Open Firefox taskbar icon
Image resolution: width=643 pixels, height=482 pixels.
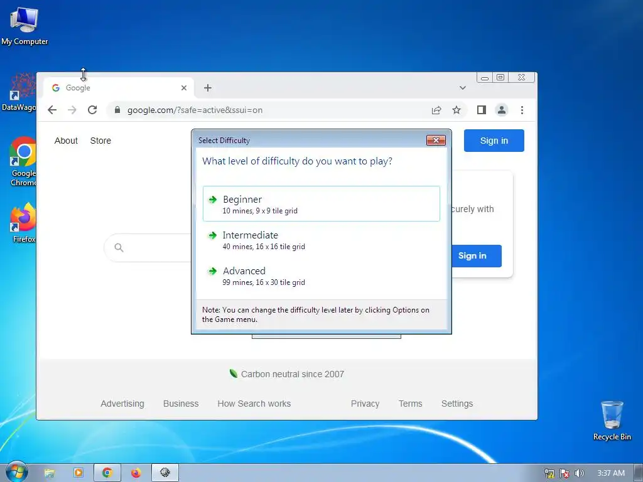[x=136, y=473]
